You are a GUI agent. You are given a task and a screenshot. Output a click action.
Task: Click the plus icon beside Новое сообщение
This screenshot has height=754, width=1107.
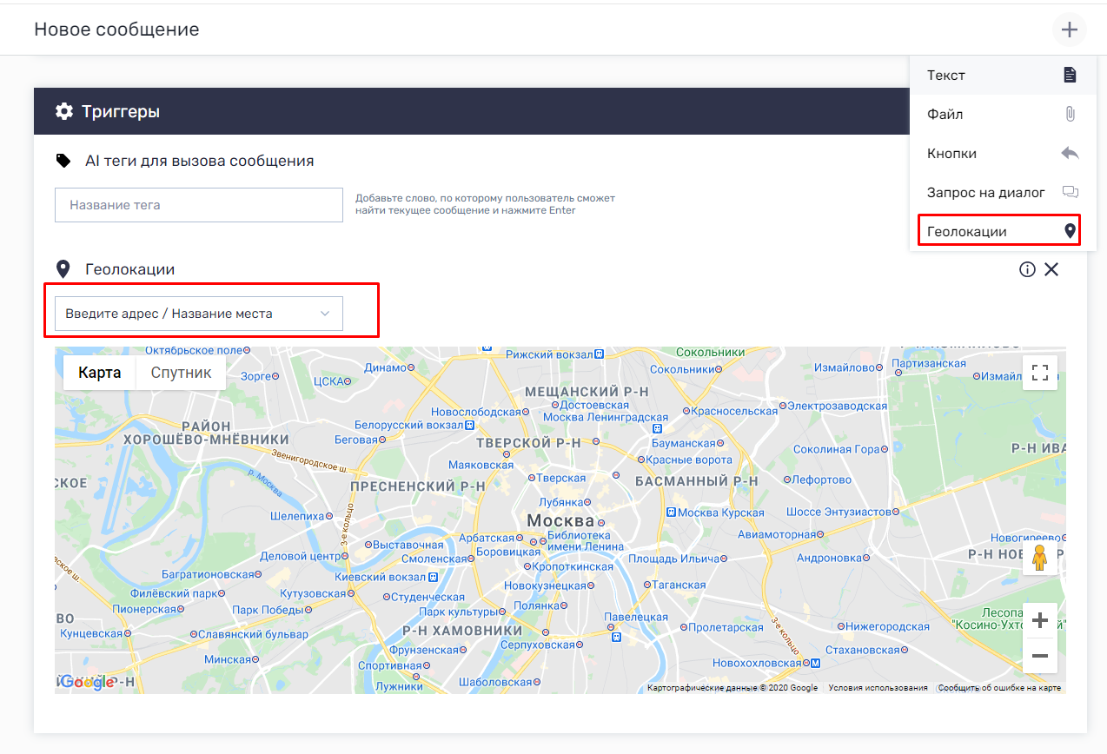(1069, 30)
